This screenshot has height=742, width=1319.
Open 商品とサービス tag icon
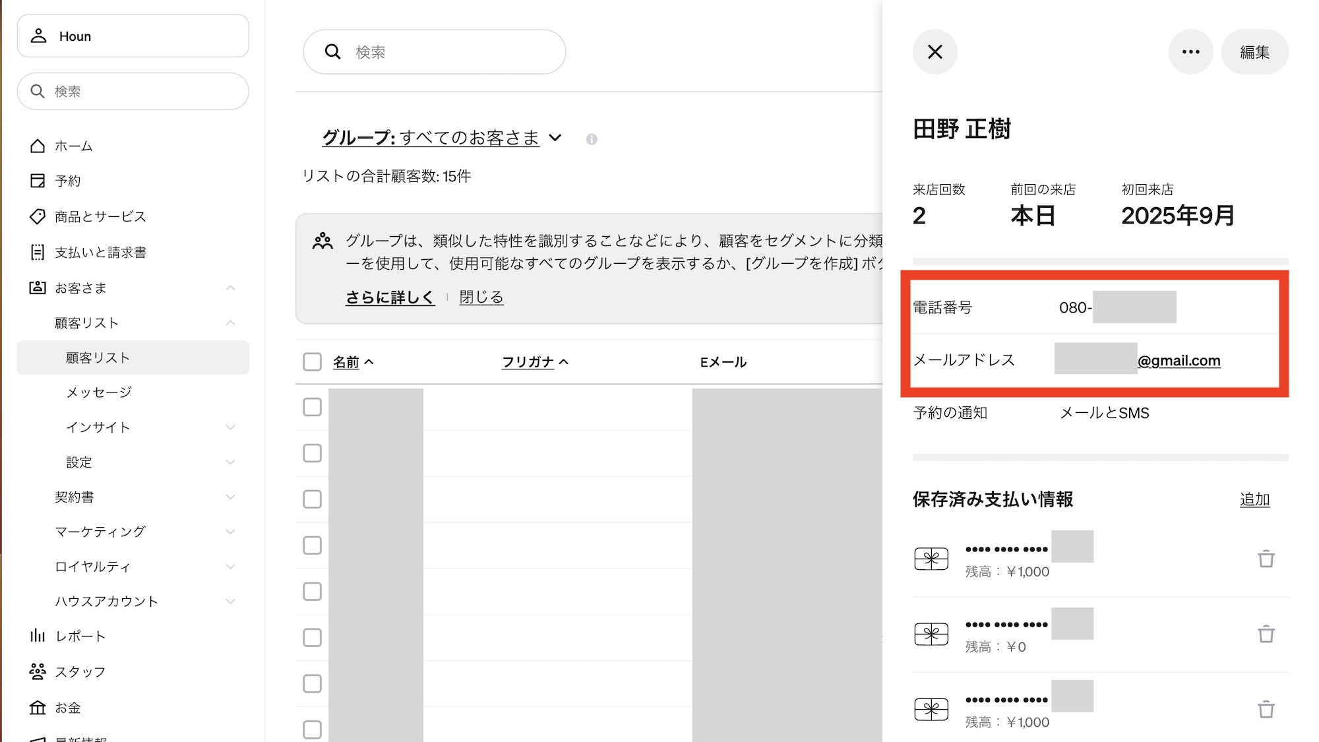(38, 216)
